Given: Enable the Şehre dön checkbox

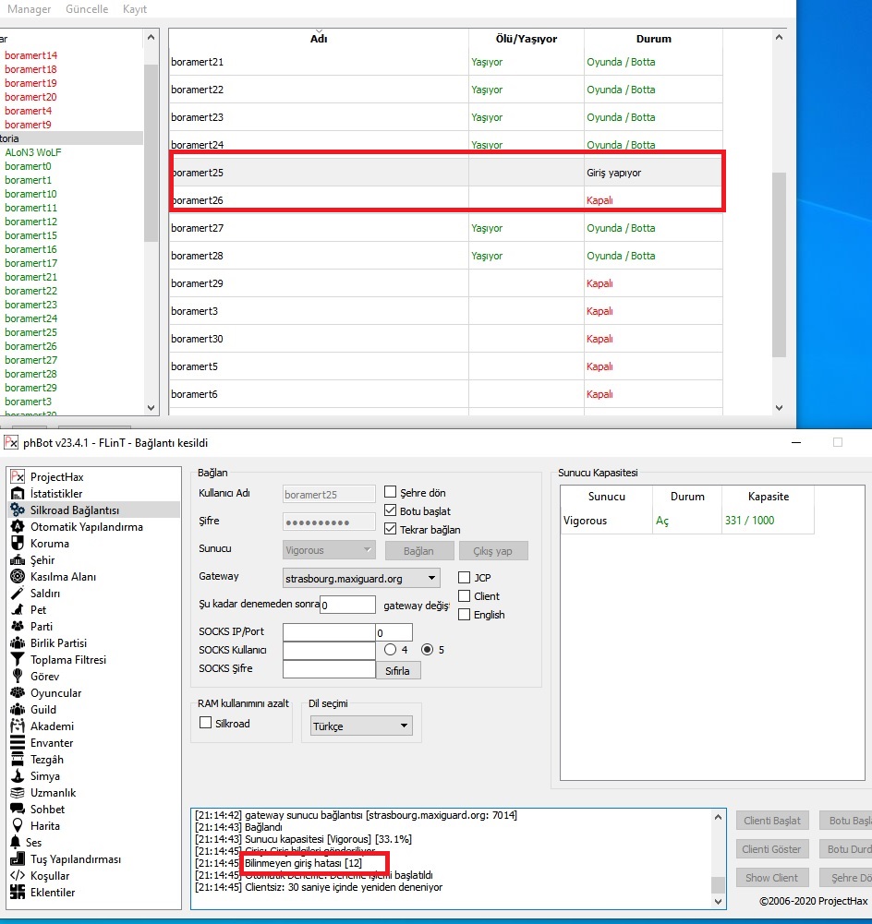Looking at the screenshot, I should point(391,493).
